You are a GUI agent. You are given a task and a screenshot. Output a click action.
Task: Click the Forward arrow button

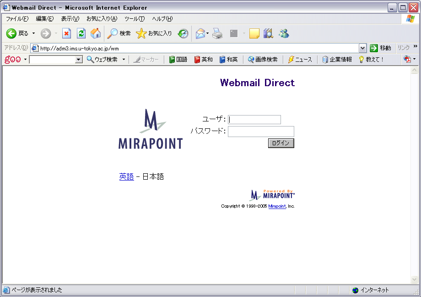tap(46, 33)
